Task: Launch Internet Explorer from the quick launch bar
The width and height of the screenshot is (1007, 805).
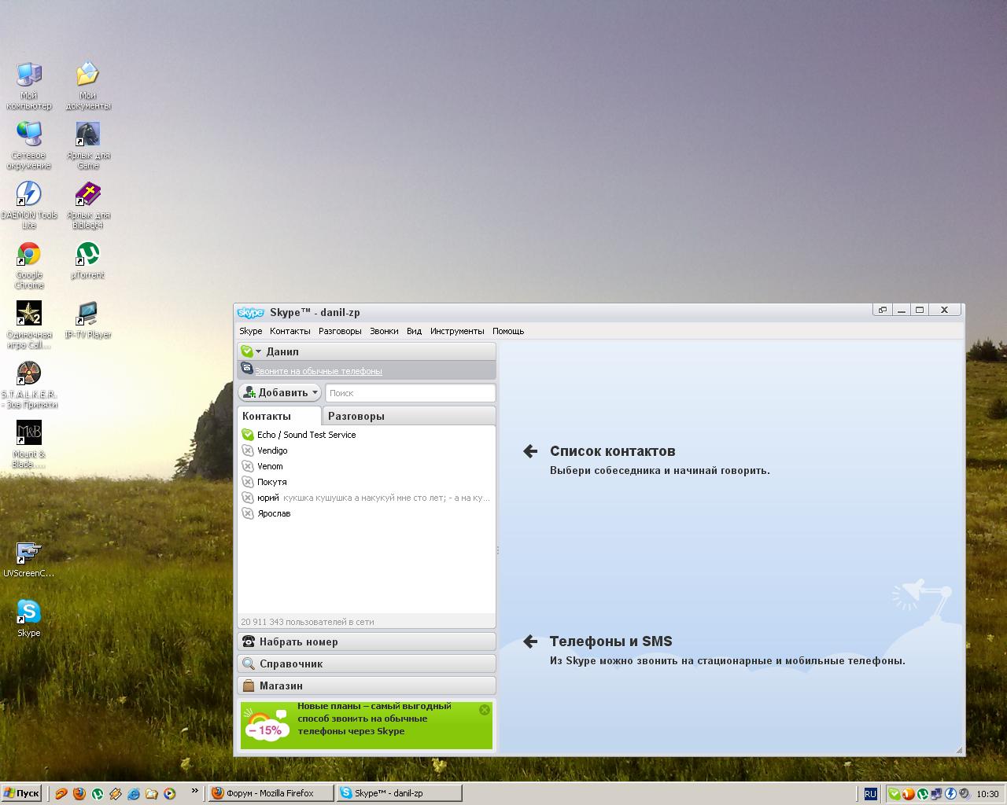Action: pos(134,794)
